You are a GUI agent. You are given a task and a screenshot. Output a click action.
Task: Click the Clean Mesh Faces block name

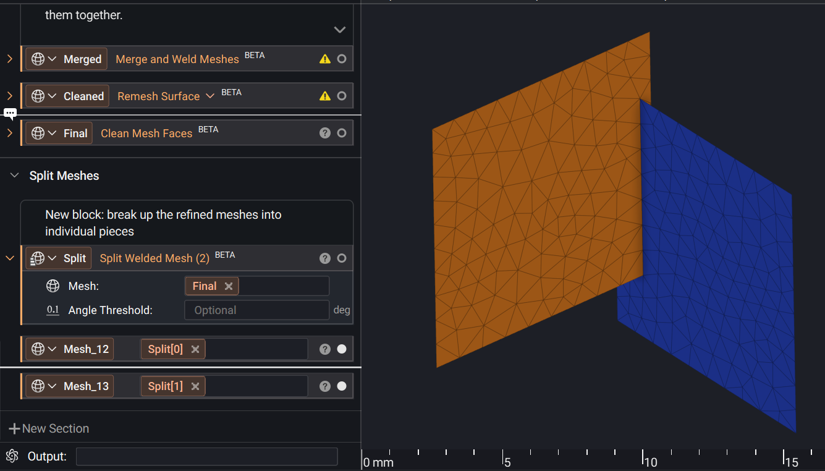[x=146, y=134]
